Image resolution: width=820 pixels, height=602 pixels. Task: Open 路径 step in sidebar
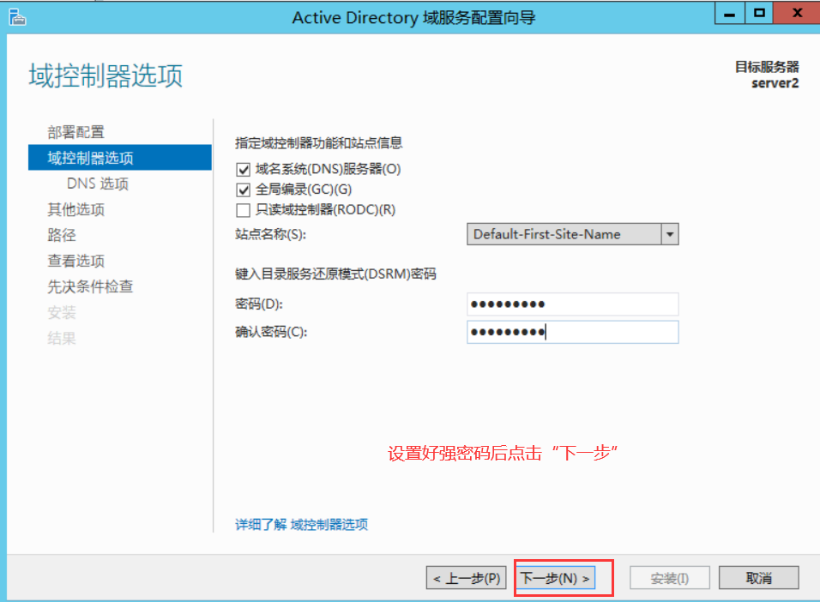coord(62,235)
